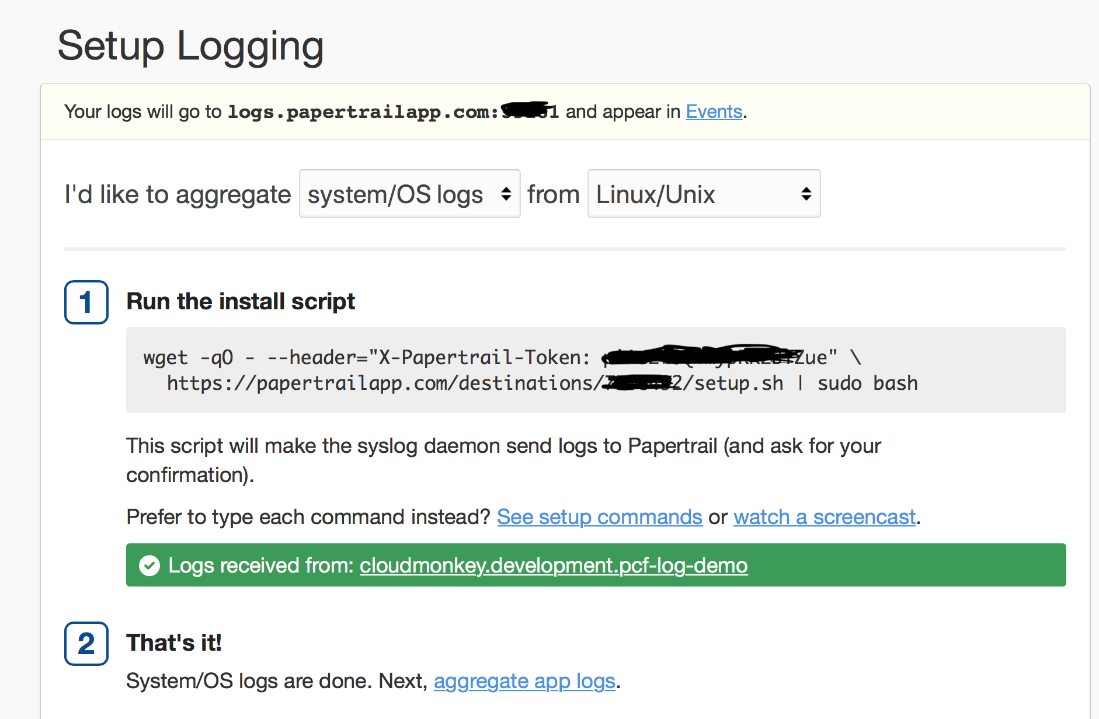
Task: Click the Run the install script heading
Action: [x=241, y=302]
